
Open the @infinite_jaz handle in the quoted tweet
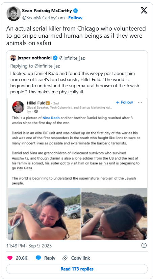point(72,58)
